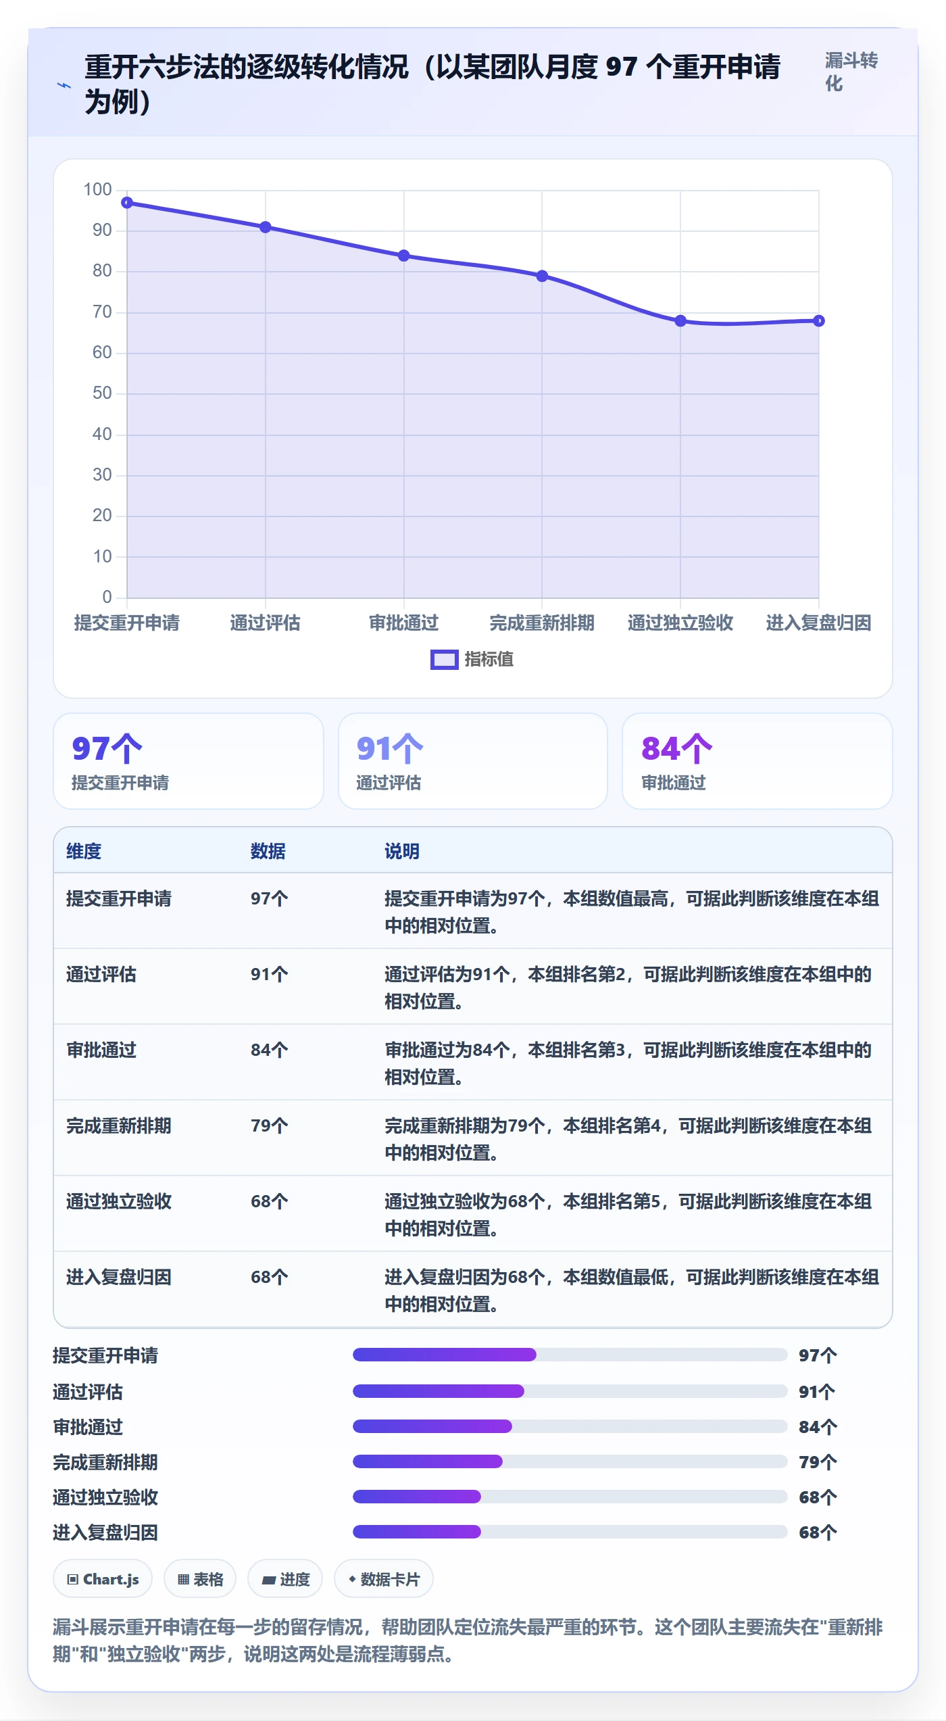The image size is (946, 1721).
Task: Click the 84个 value at the progress bar's end
Action: (x=818, y=1427)
